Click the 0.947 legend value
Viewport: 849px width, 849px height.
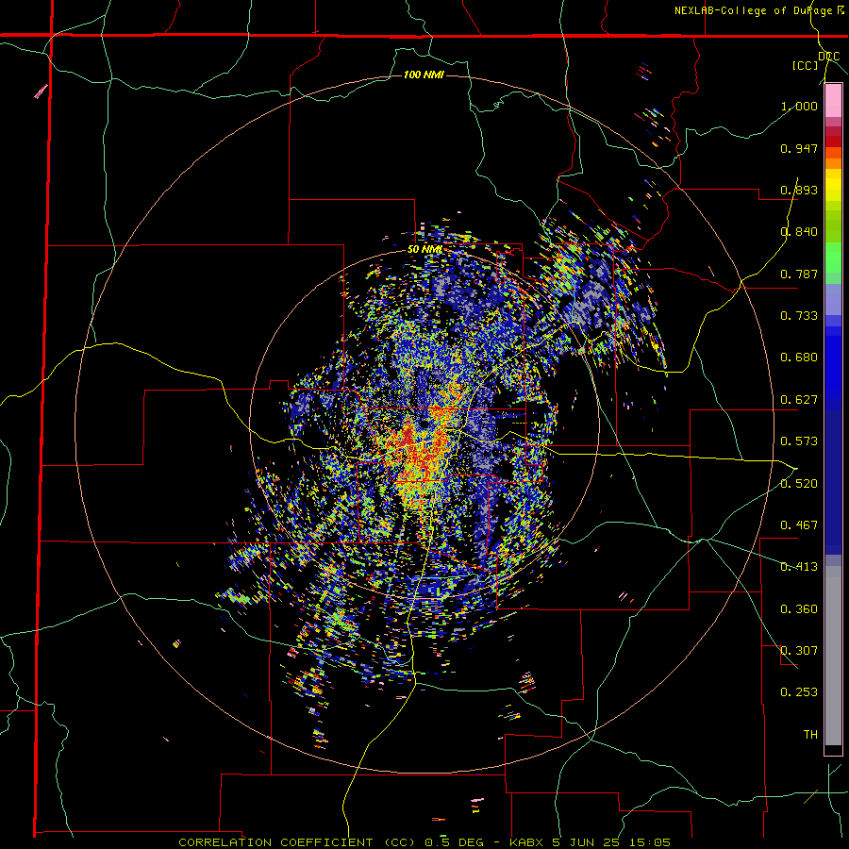click(799, 148)
